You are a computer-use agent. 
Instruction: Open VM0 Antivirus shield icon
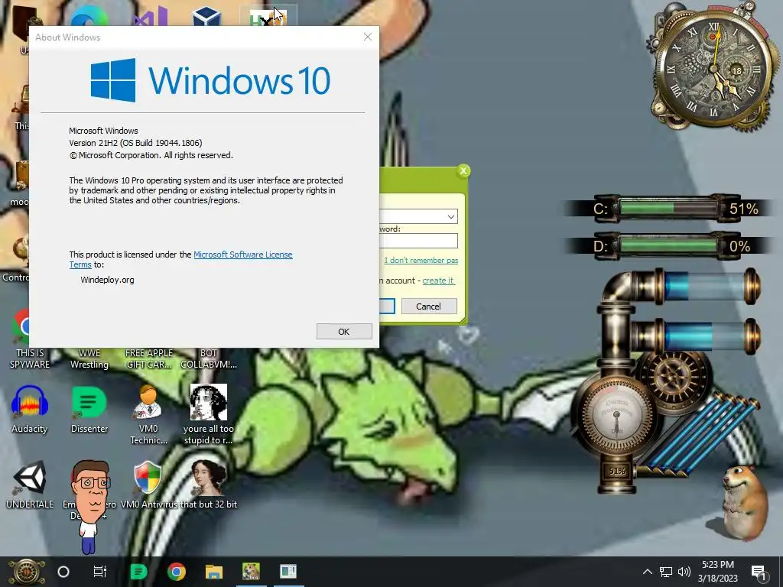click(x=148, y=484)
